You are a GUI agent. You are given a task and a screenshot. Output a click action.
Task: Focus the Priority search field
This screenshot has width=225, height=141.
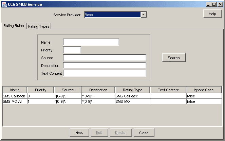(x=72, y=50)
